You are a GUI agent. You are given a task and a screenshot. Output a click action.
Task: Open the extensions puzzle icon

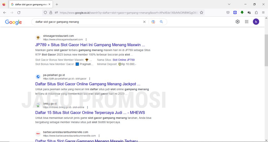[256, 12]
